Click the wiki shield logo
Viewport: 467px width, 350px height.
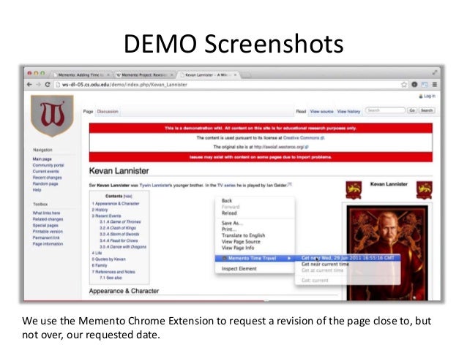click(53, 115)
